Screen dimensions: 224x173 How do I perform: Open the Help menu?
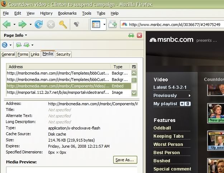(x=115, y=13)
